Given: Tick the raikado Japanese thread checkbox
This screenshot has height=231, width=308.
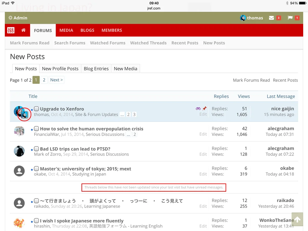Looking at the screenshot, I should pyautogui.click(x=36, y=201).
